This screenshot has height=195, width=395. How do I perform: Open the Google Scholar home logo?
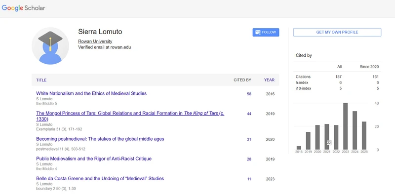click(x=23, y=8)
